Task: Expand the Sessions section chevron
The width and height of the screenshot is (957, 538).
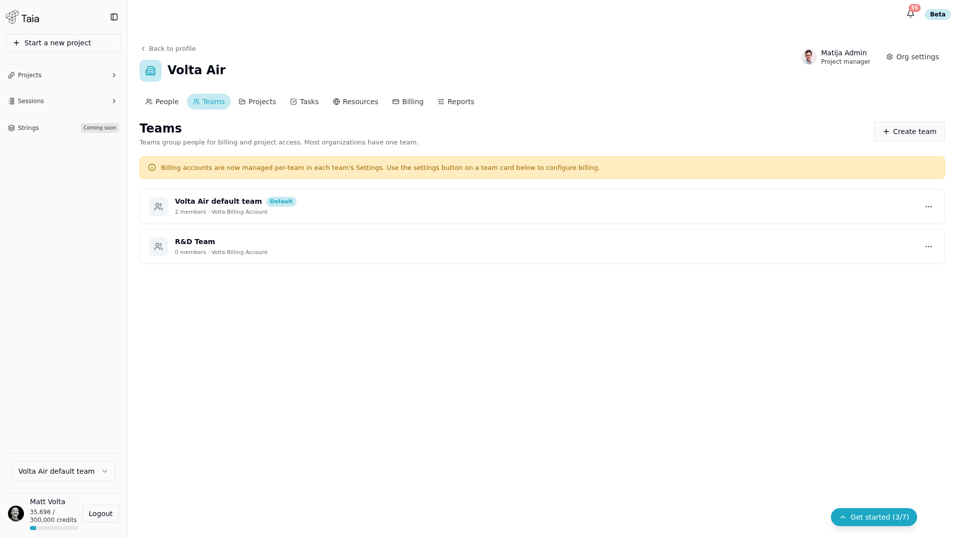Action: (x=114, y=101)
